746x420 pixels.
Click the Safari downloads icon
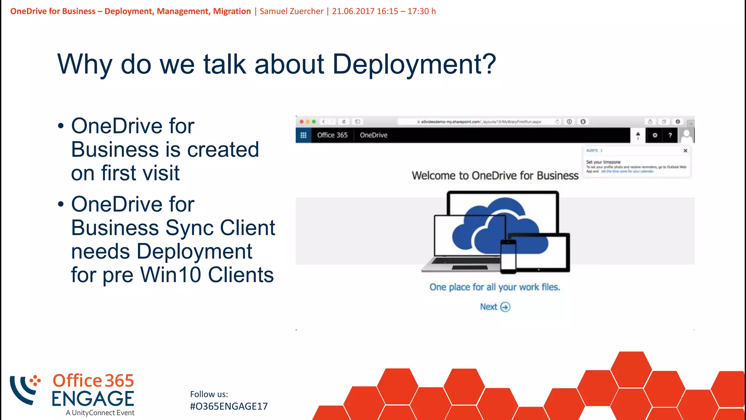tap(678, 122)
